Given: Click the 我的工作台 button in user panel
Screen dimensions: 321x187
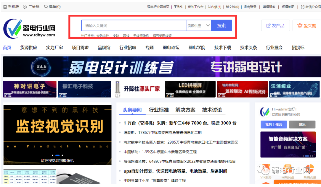Looking at the screenshot, I should [x=274, y=125].
